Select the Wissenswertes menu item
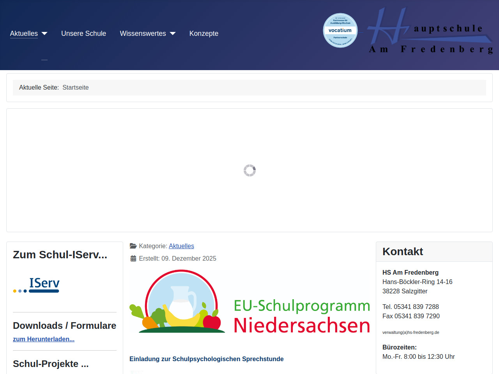This screenshot has height=374, width=499. coord(143,34)
